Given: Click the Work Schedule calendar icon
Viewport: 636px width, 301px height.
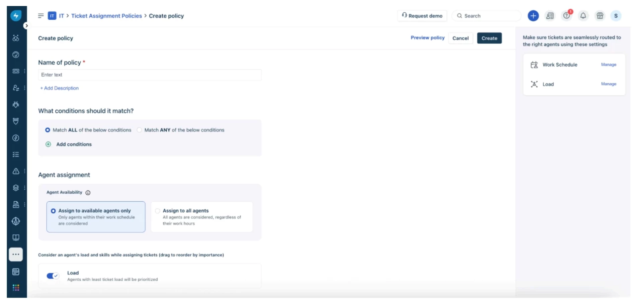Looking at the screenshot, I should pos(534,65).
